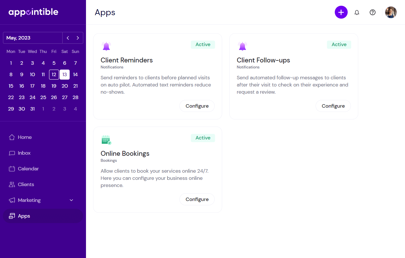
Task: Go to previous month in calendar
Action: tap(68, 38)
